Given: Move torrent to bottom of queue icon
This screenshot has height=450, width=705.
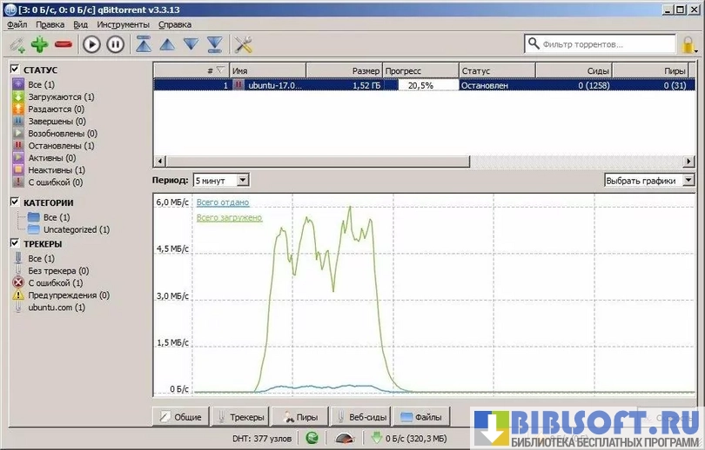Looking at the screenshot, I should click(215, 44).
